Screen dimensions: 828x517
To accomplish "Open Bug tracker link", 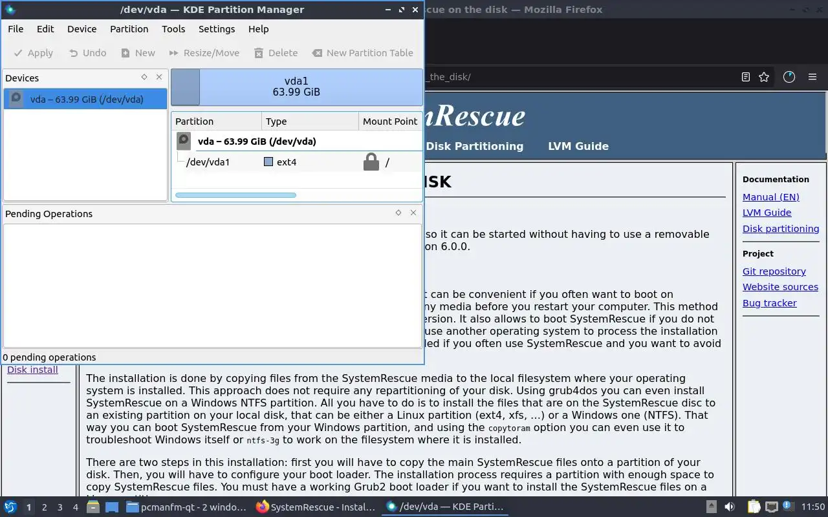I will click(769, 303).
